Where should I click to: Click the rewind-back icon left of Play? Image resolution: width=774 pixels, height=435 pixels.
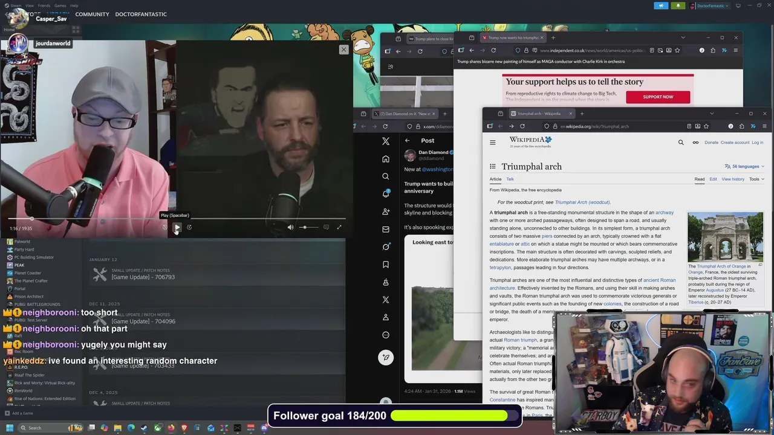point(164,227)
